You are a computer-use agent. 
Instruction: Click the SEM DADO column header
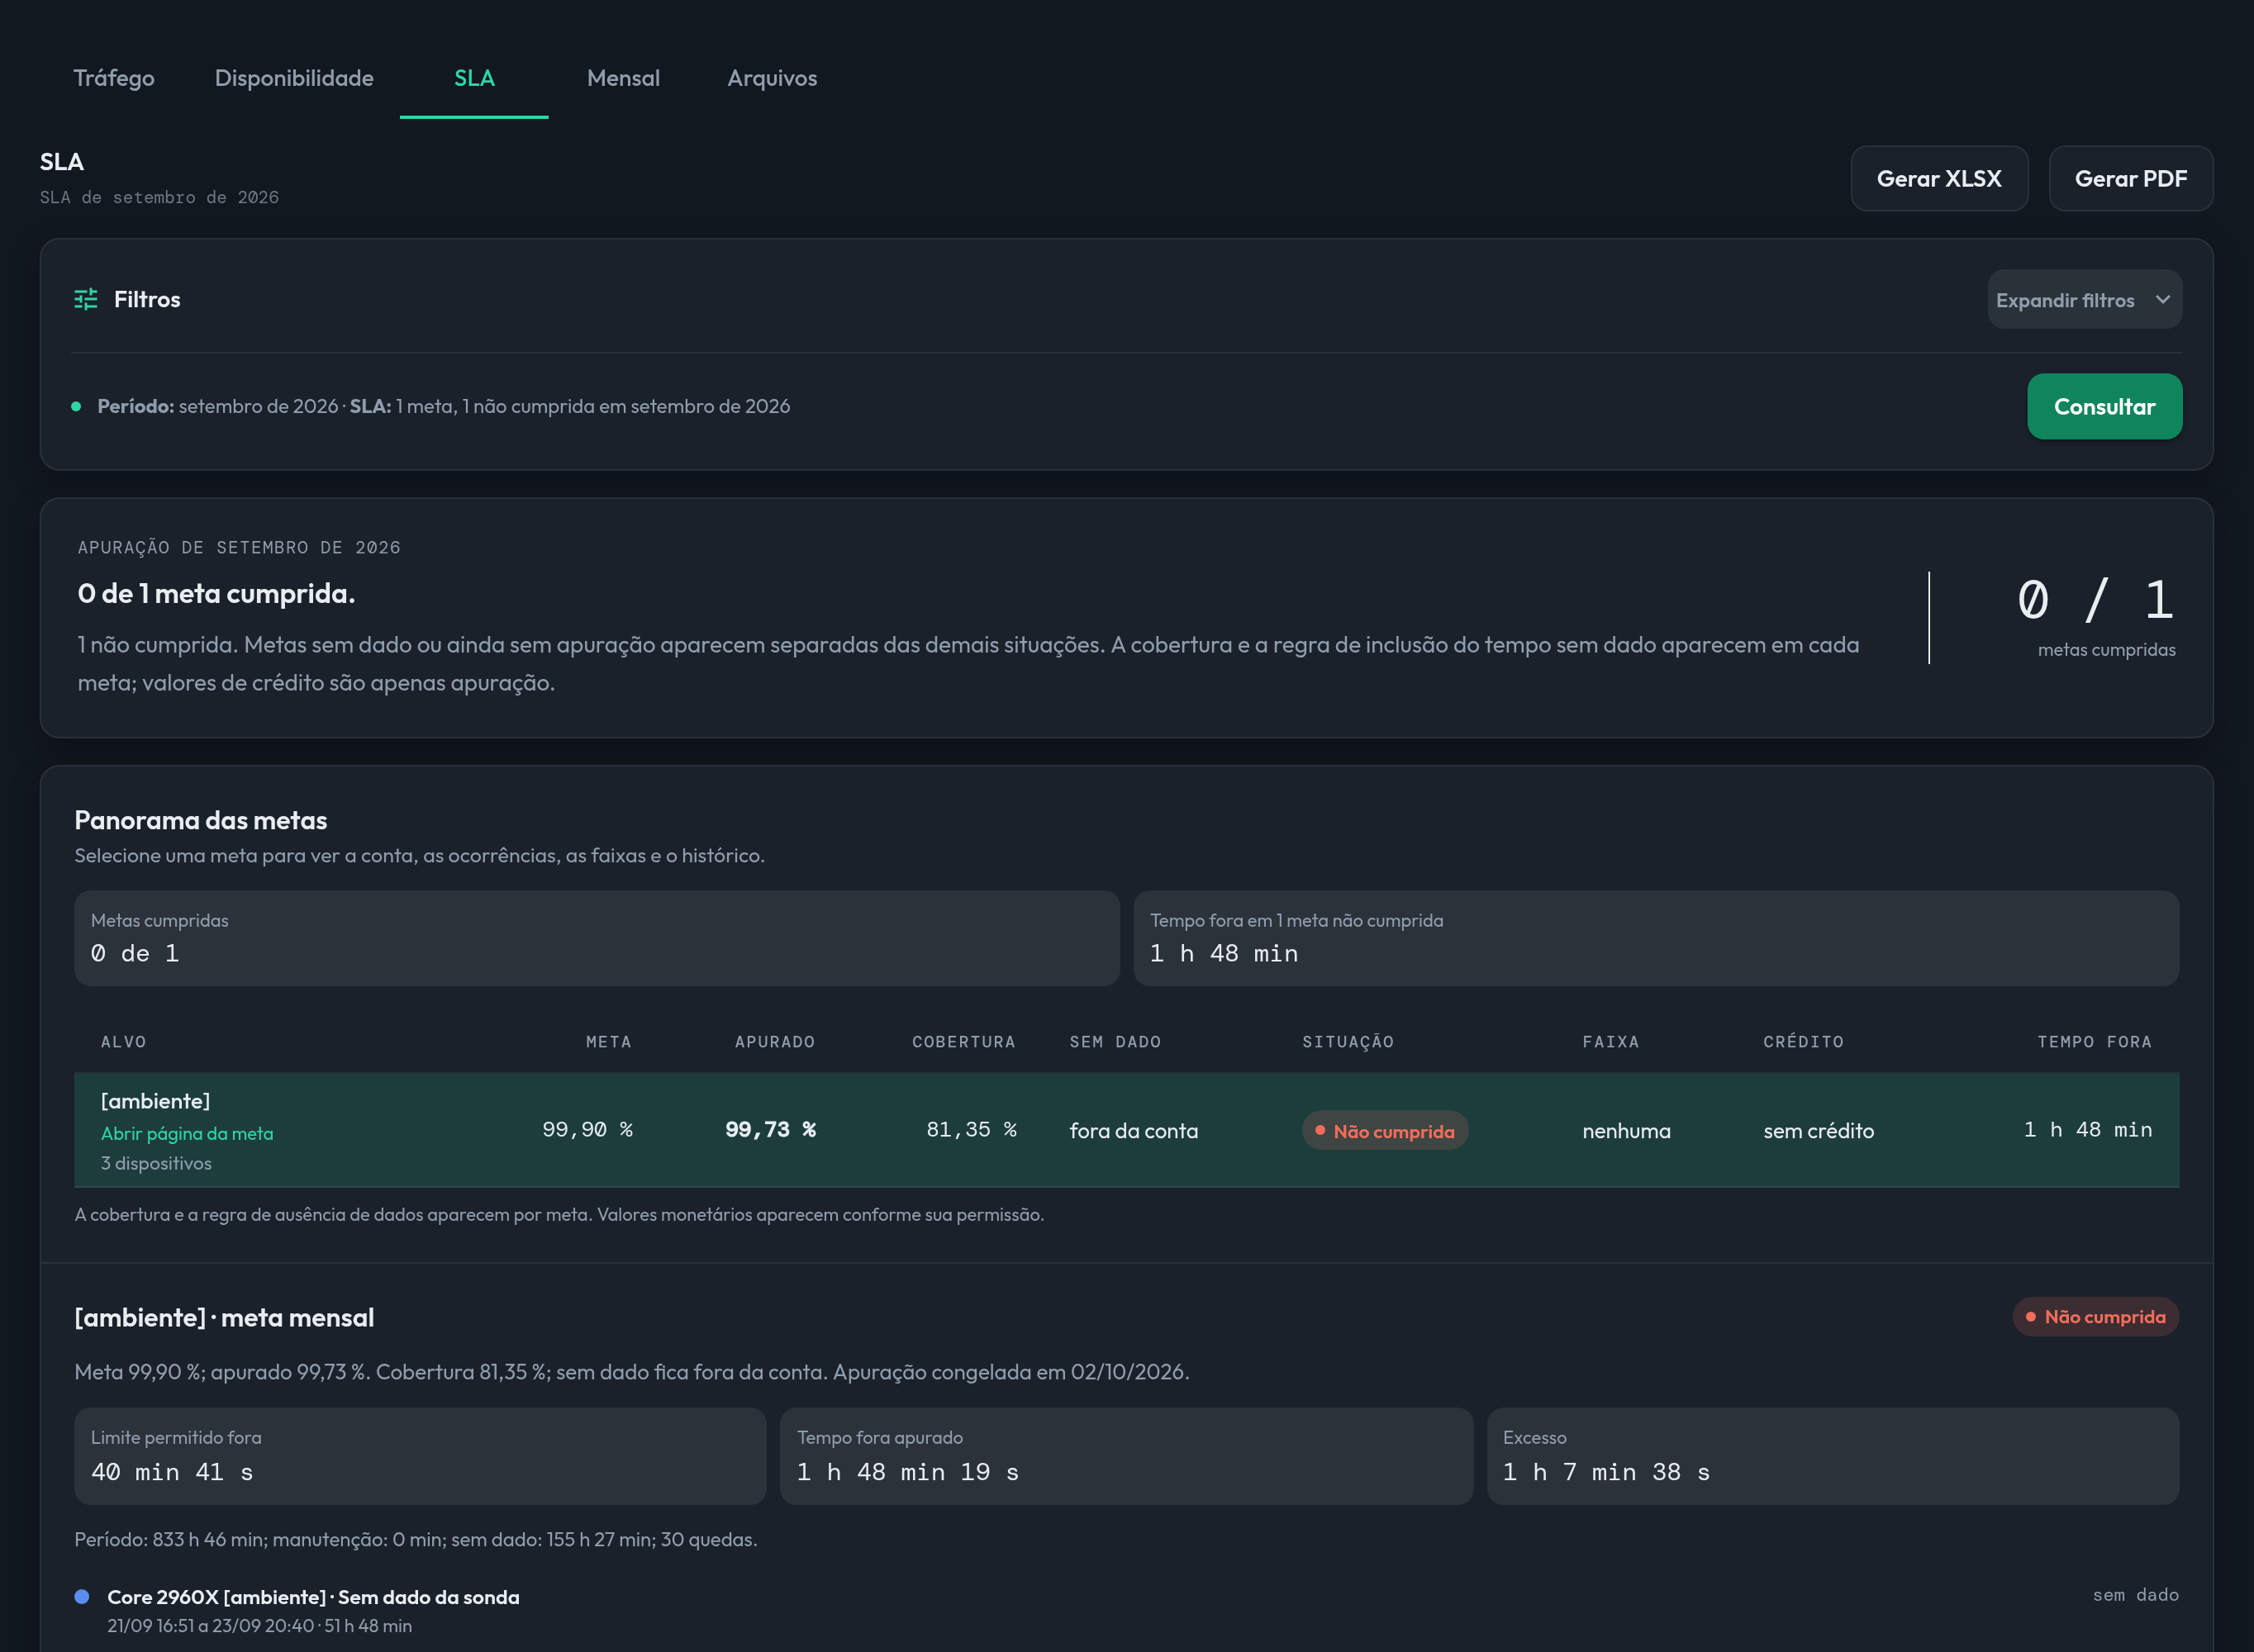pos(1115,1042)
